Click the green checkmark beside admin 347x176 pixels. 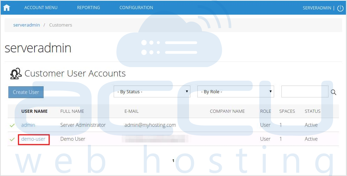click(x=12, y=125)
